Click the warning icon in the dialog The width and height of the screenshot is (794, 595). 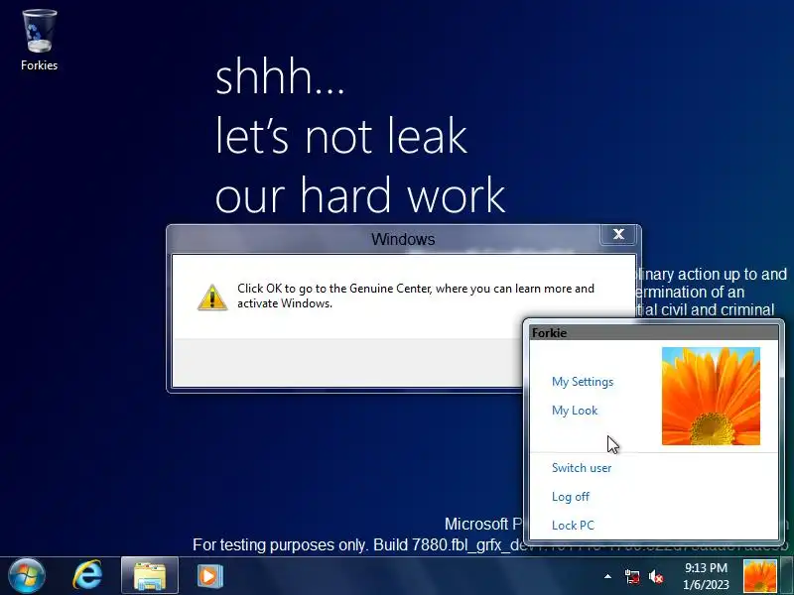coord(212,297)
